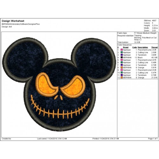Click the pink swatch in sequence row 1

[x=121, y=50]
